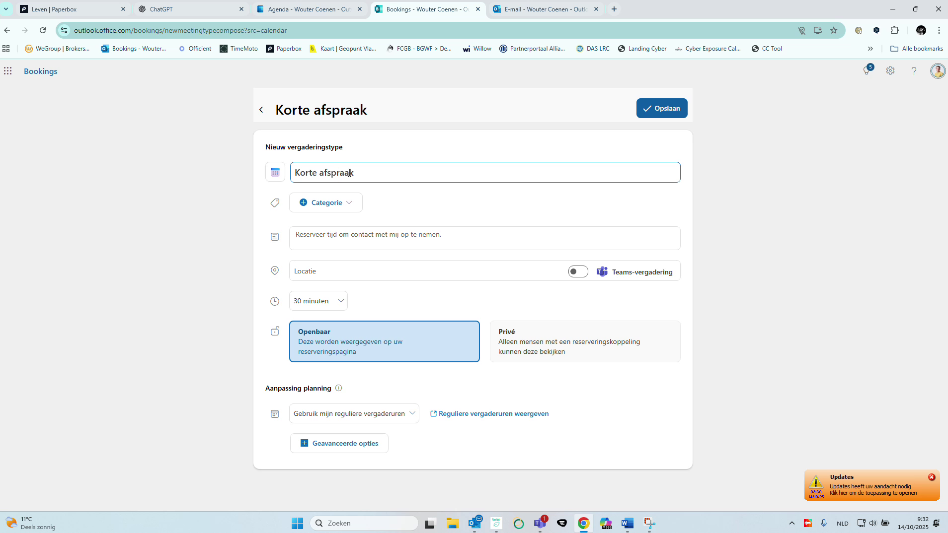The width and height of the screenshot is (948, 533).
Task: Select the Openbaar visibility option
Action: [385, 341]
